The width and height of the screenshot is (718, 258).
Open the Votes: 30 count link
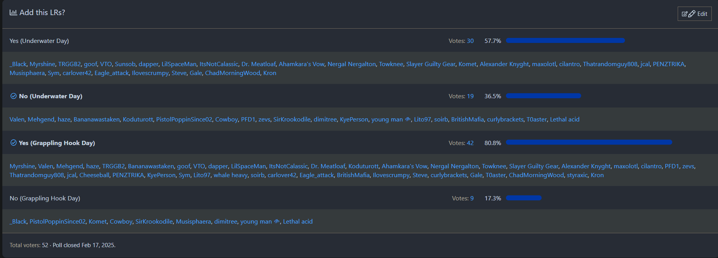pos(470,41)
